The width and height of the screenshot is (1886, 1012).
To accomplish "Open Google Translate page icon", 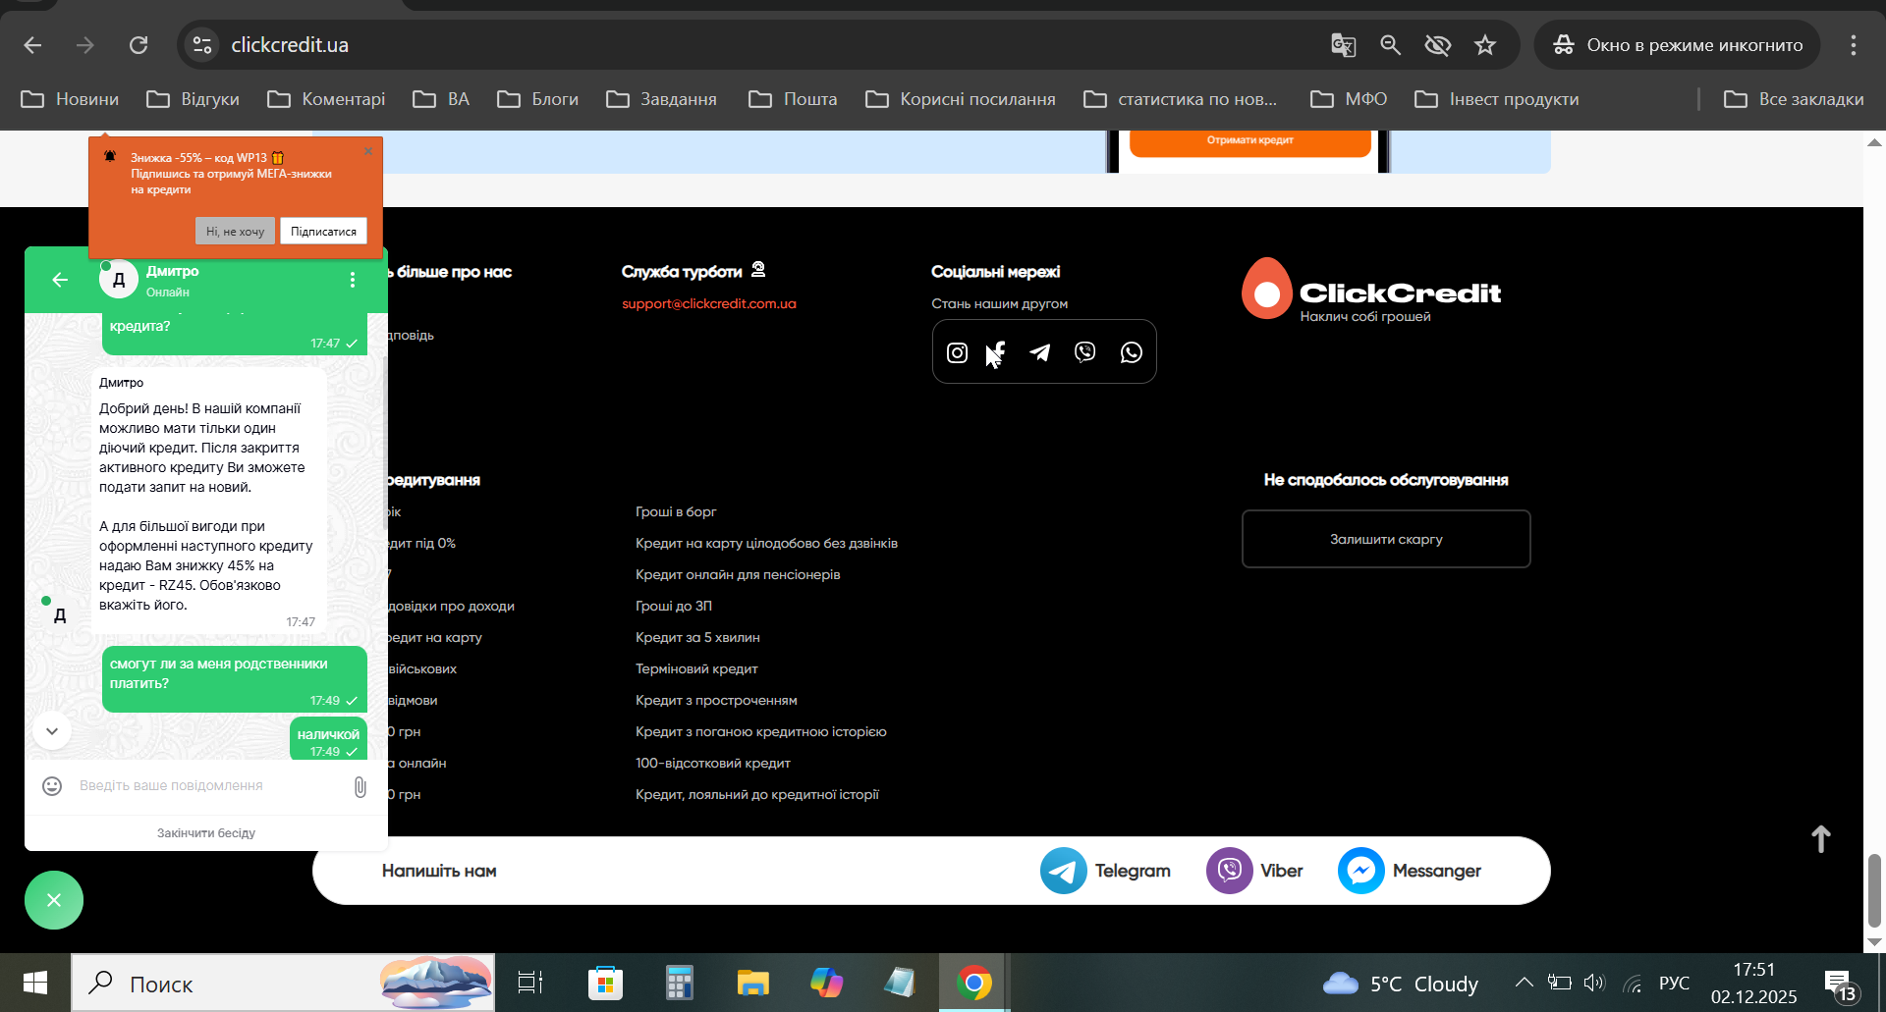I will (1343, 45).
